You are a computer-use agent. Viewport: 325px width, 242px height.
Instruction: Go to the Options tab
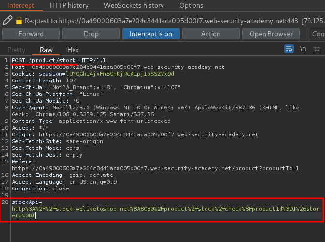tap(191, 5)
